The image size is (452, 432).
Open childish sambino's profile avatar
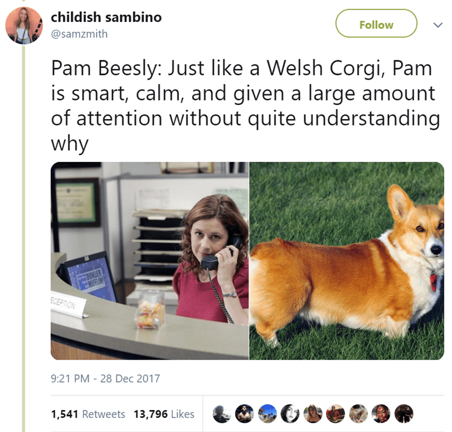pos(24,25)
